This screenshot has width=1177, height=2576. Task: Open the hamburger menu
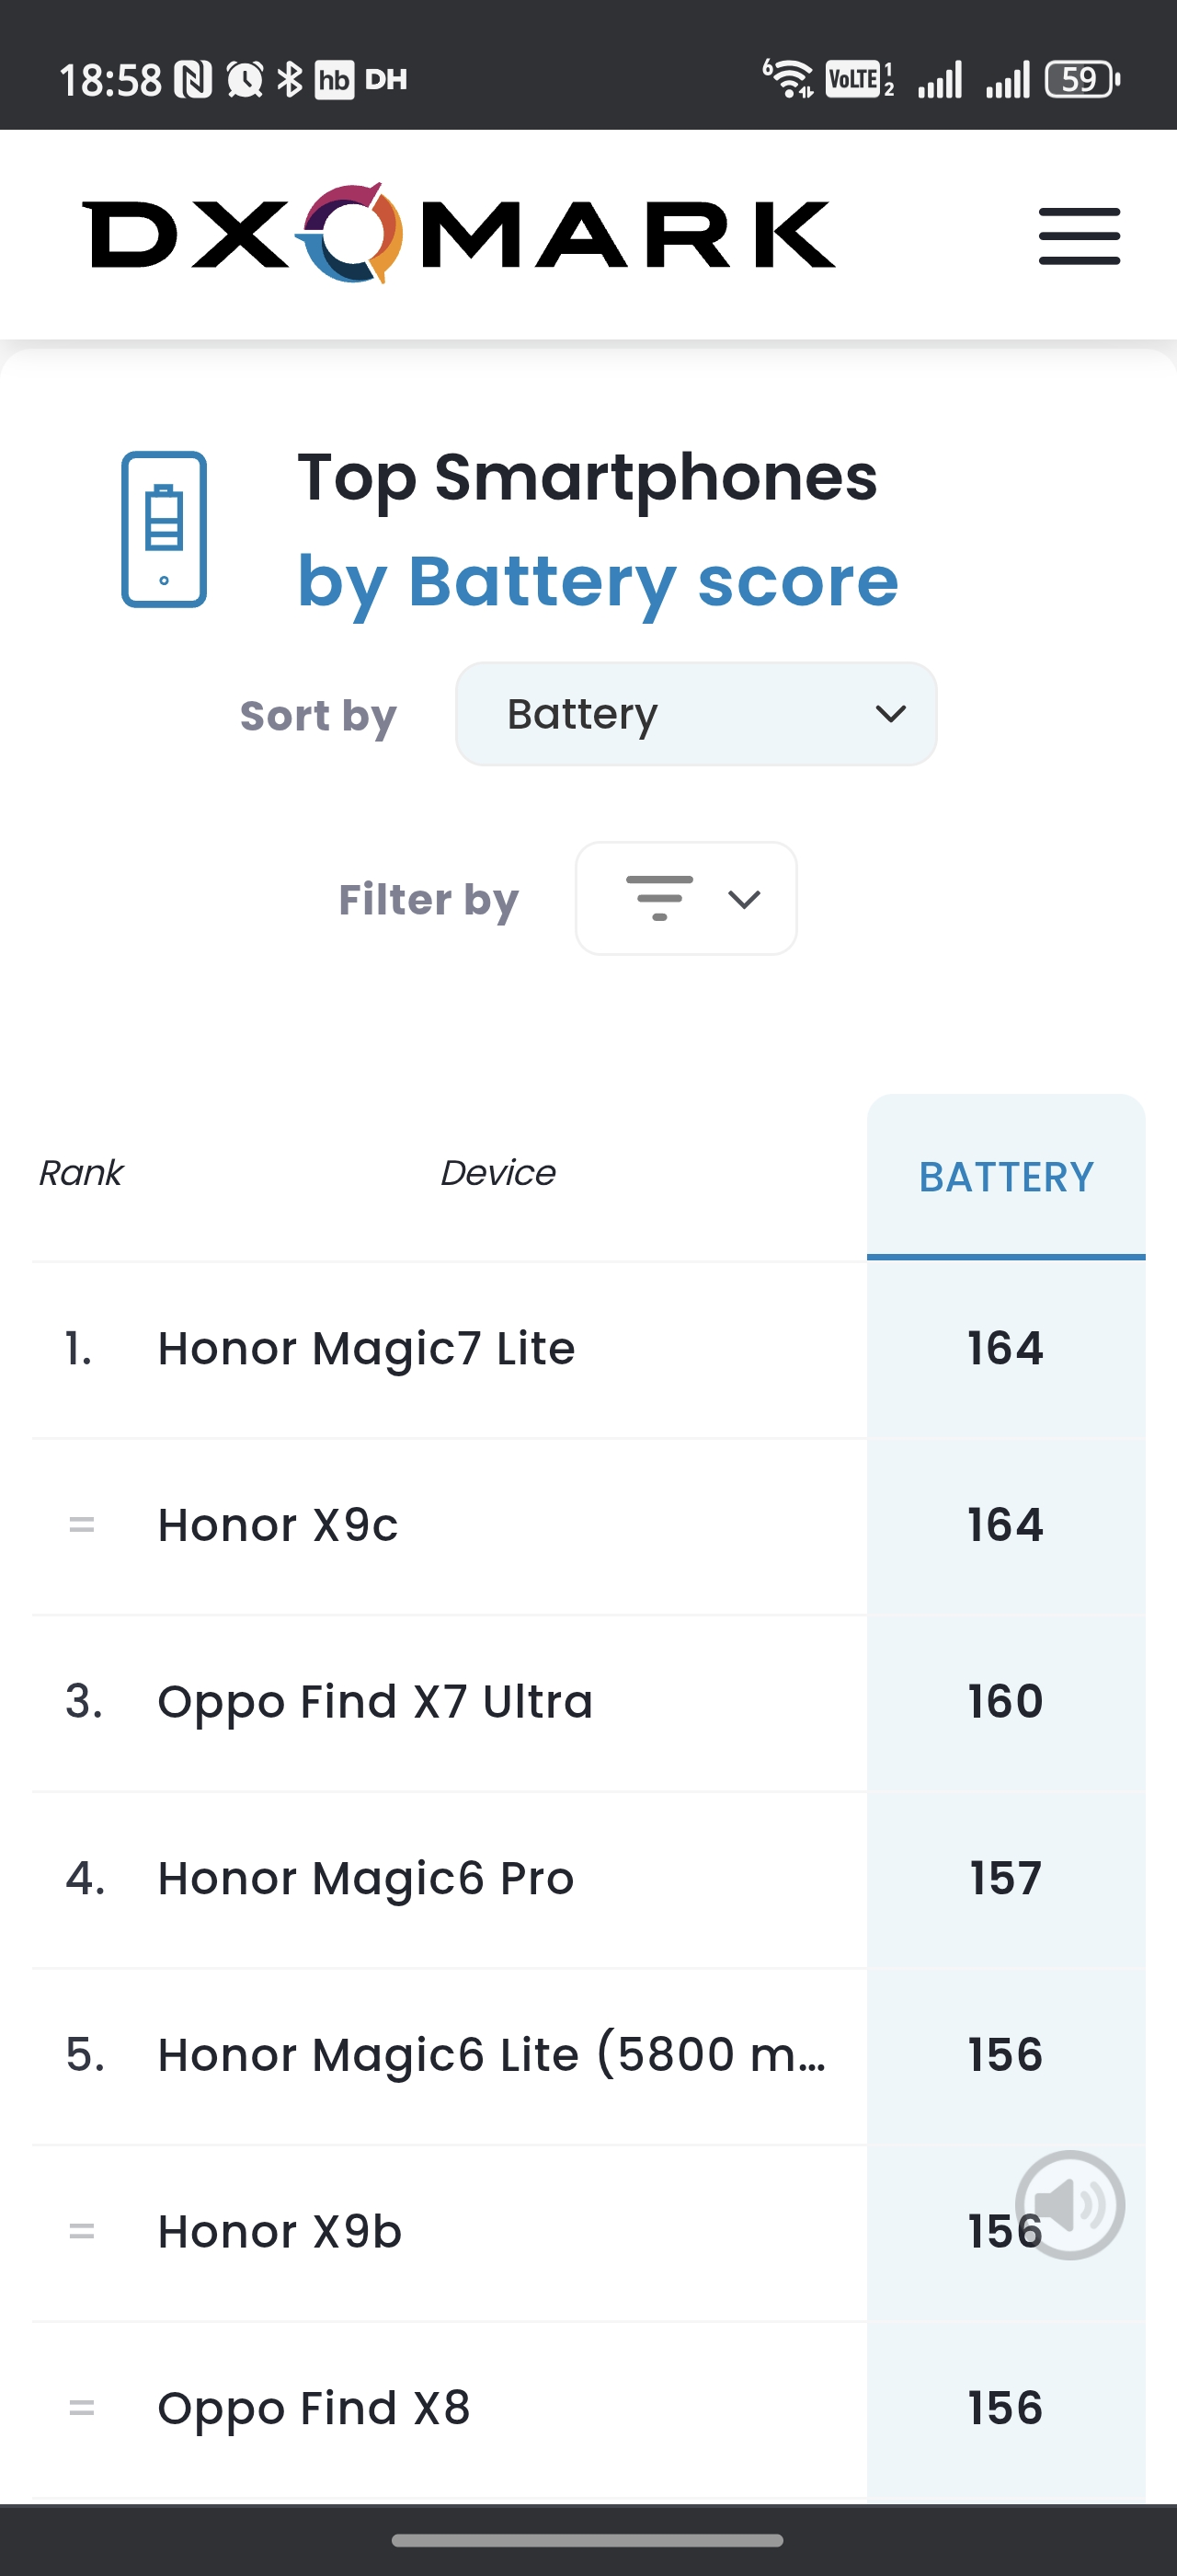point(1080,236)
